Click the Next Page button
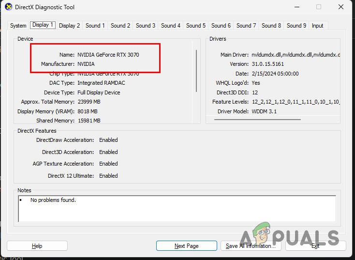Screen dimensions: 355x260 coord(187,246)
